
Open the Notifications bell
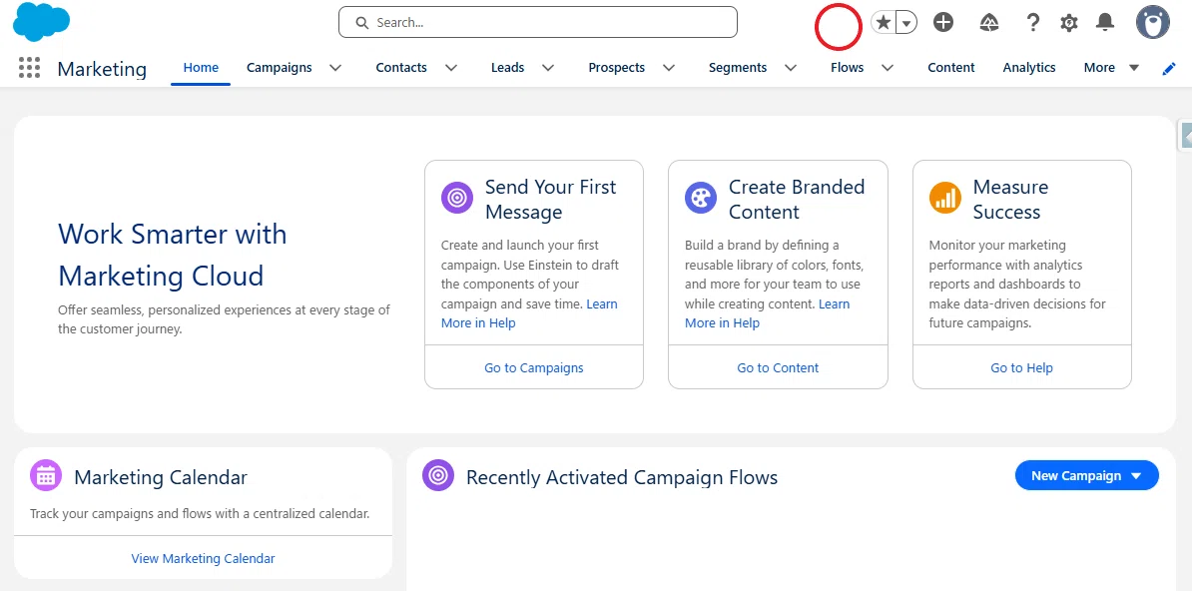click(x=1104, y=23)
